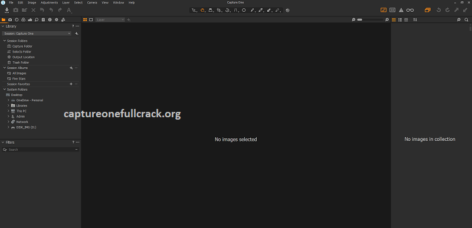
Task: Switch viewer to single-view mode
Action: coord(91,20)
